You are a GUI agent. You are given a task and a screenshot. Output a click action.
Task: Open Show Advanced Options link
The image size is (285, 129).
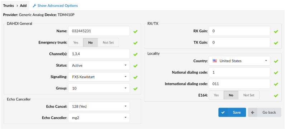(x=57, y=6)
